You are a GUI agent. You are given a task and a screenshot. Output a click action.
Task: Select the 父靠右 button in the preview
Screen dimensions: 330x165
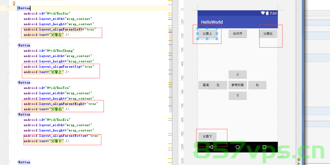tap(268, 34)
